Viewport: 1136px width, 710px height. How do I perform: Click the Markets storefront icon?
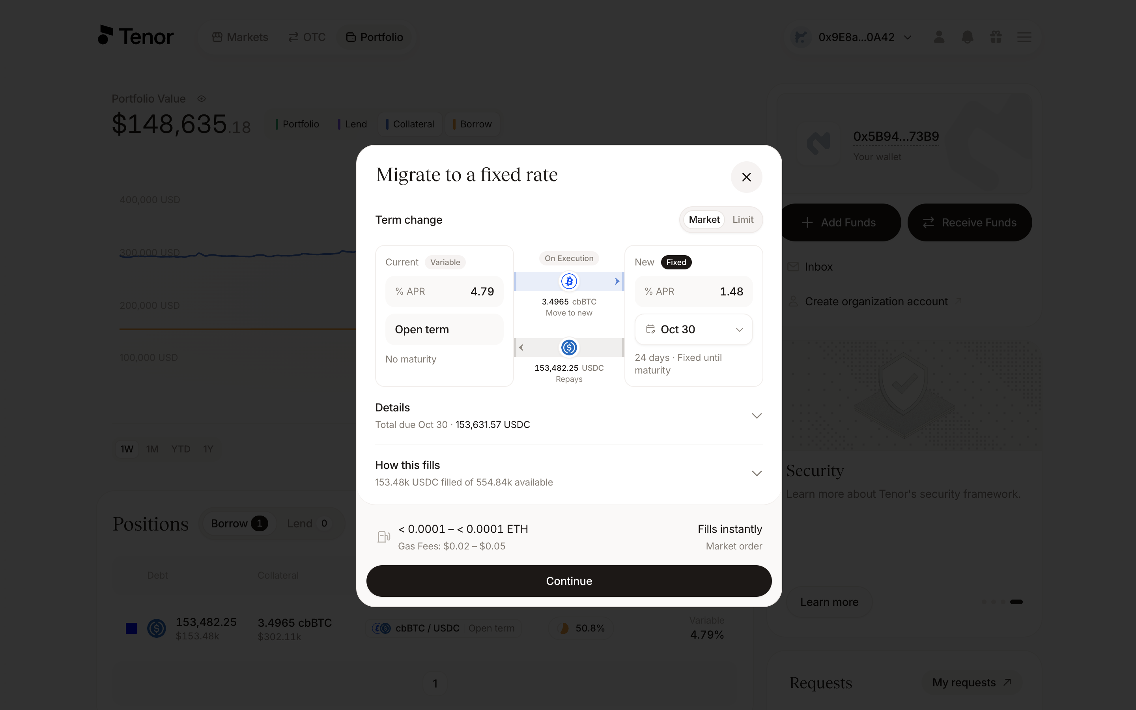click(x=217, y=37)
